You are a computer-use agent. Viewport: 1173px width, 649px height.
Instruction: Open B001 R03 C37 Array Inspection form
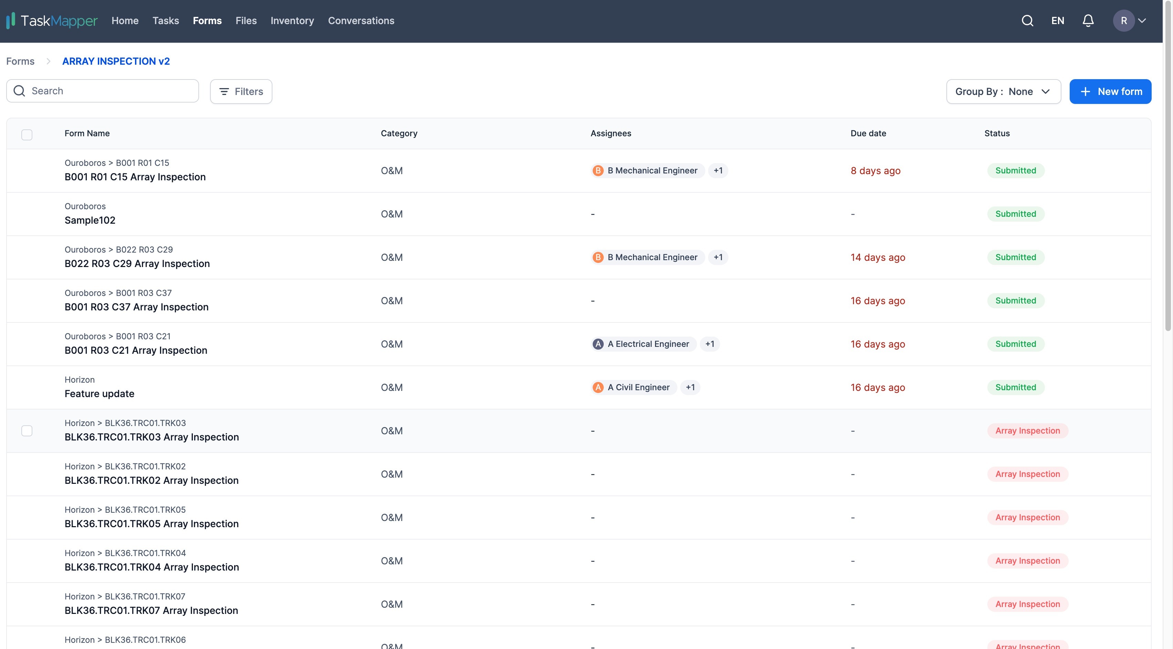pos(136,307)
